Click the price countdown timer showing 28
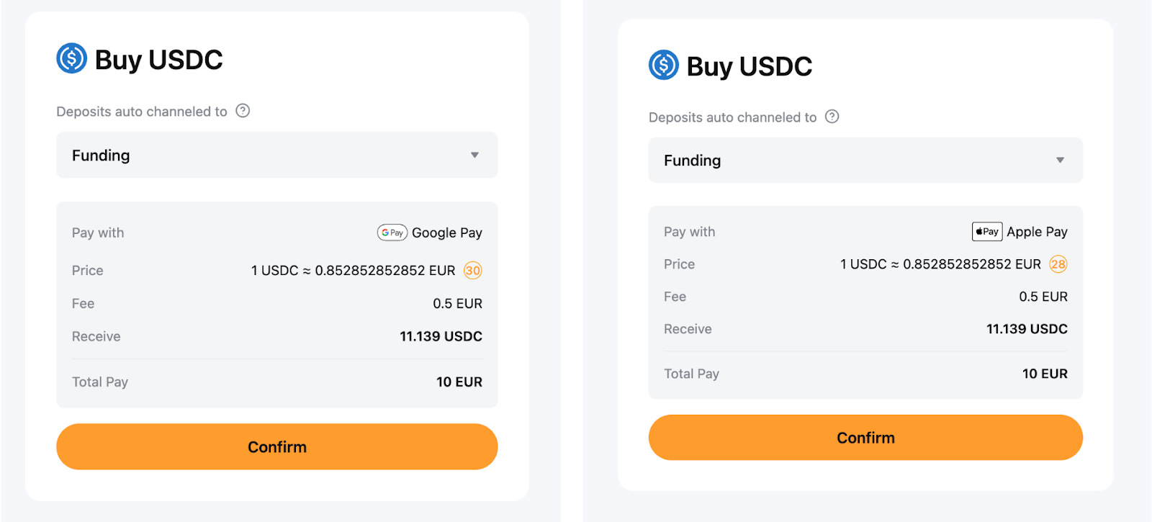Viewport: 1152px width, 522px height. (1058, 264)
